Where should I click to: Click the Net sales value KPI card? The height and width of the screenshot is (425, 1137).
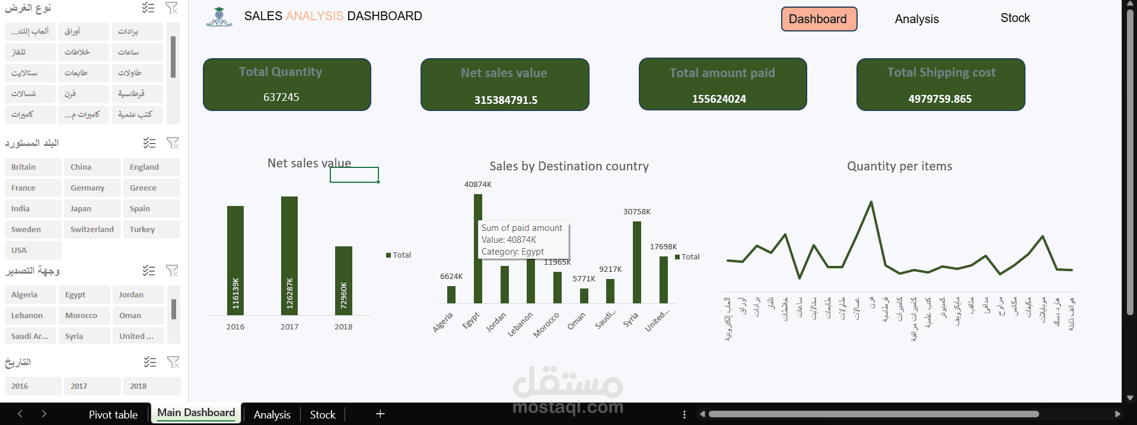(505, 84)
